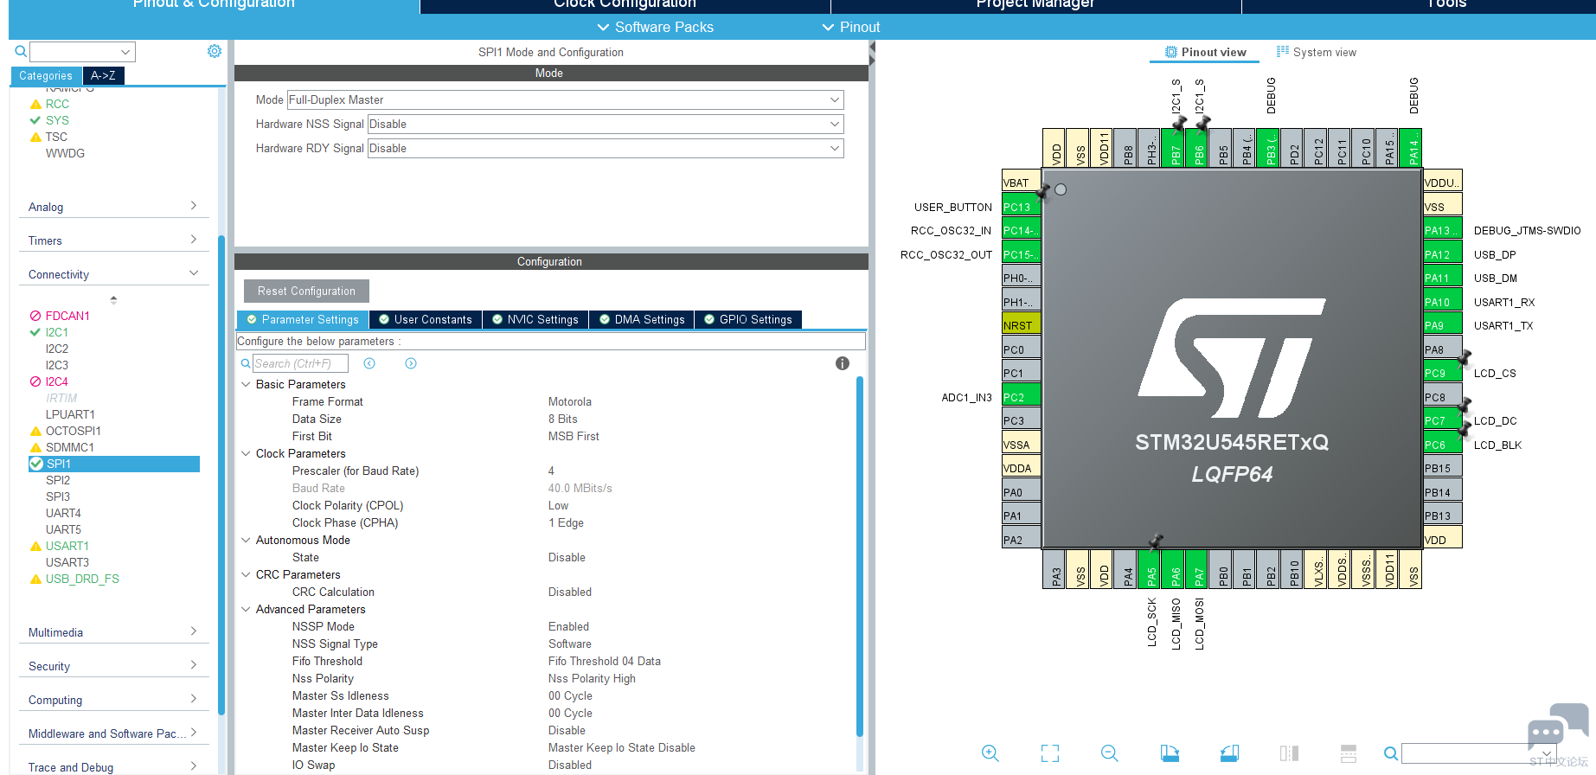Open the NVIC Settings tab

click(535, 319)
